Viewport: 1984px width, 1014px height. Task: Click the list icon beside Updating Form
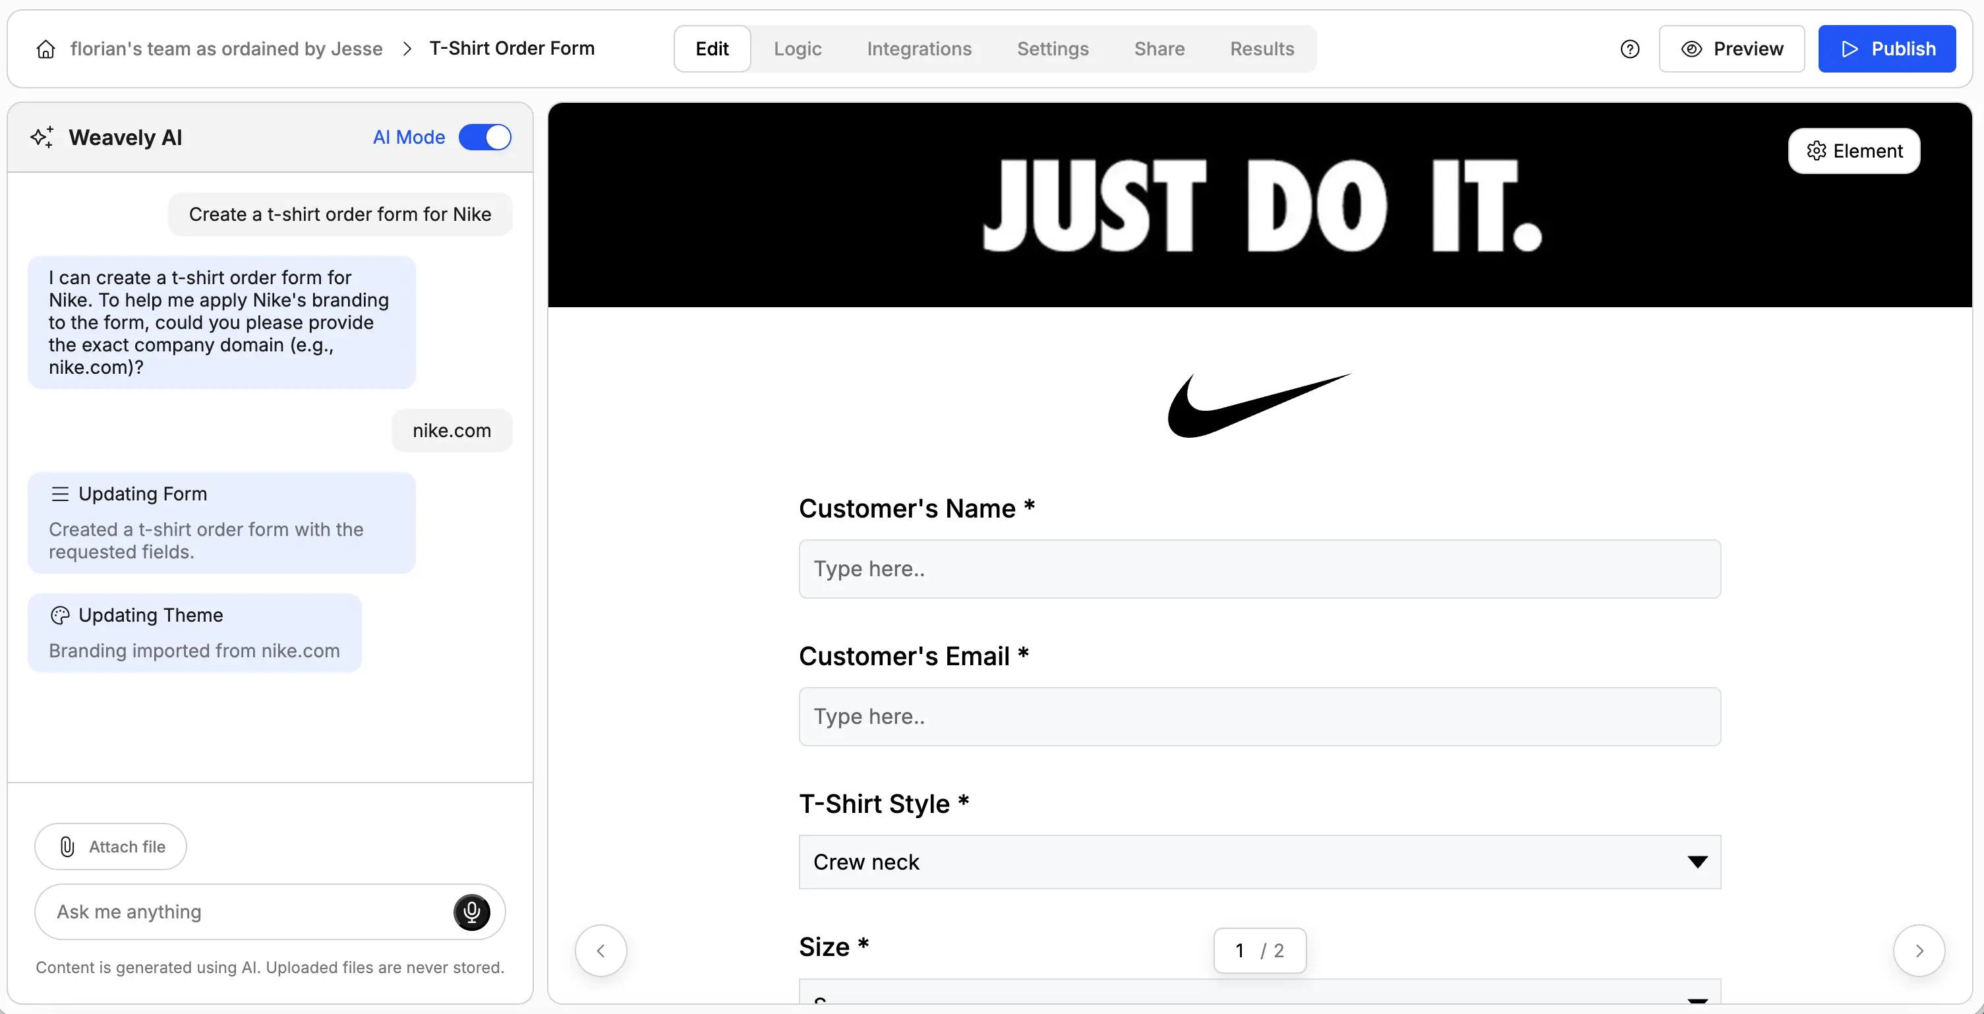60,493
